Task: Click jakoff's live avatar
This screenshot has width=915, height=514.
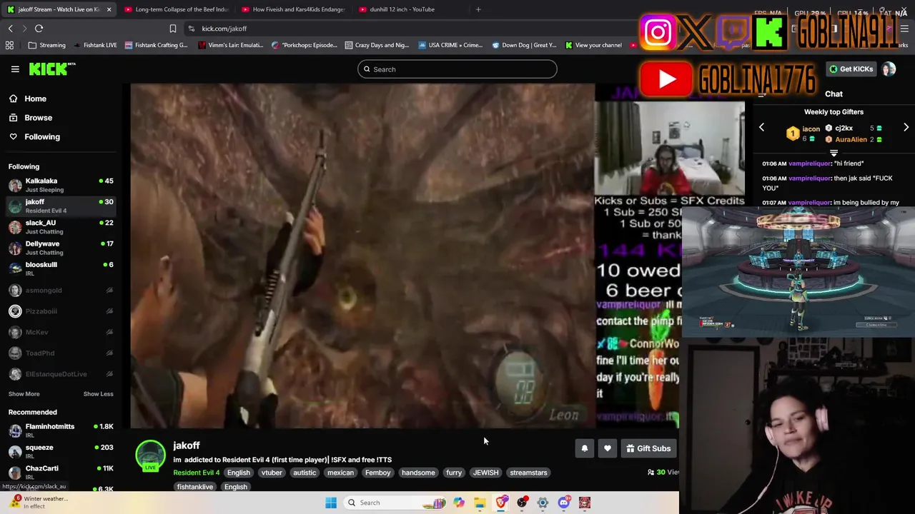Action: tap(150, 455)
